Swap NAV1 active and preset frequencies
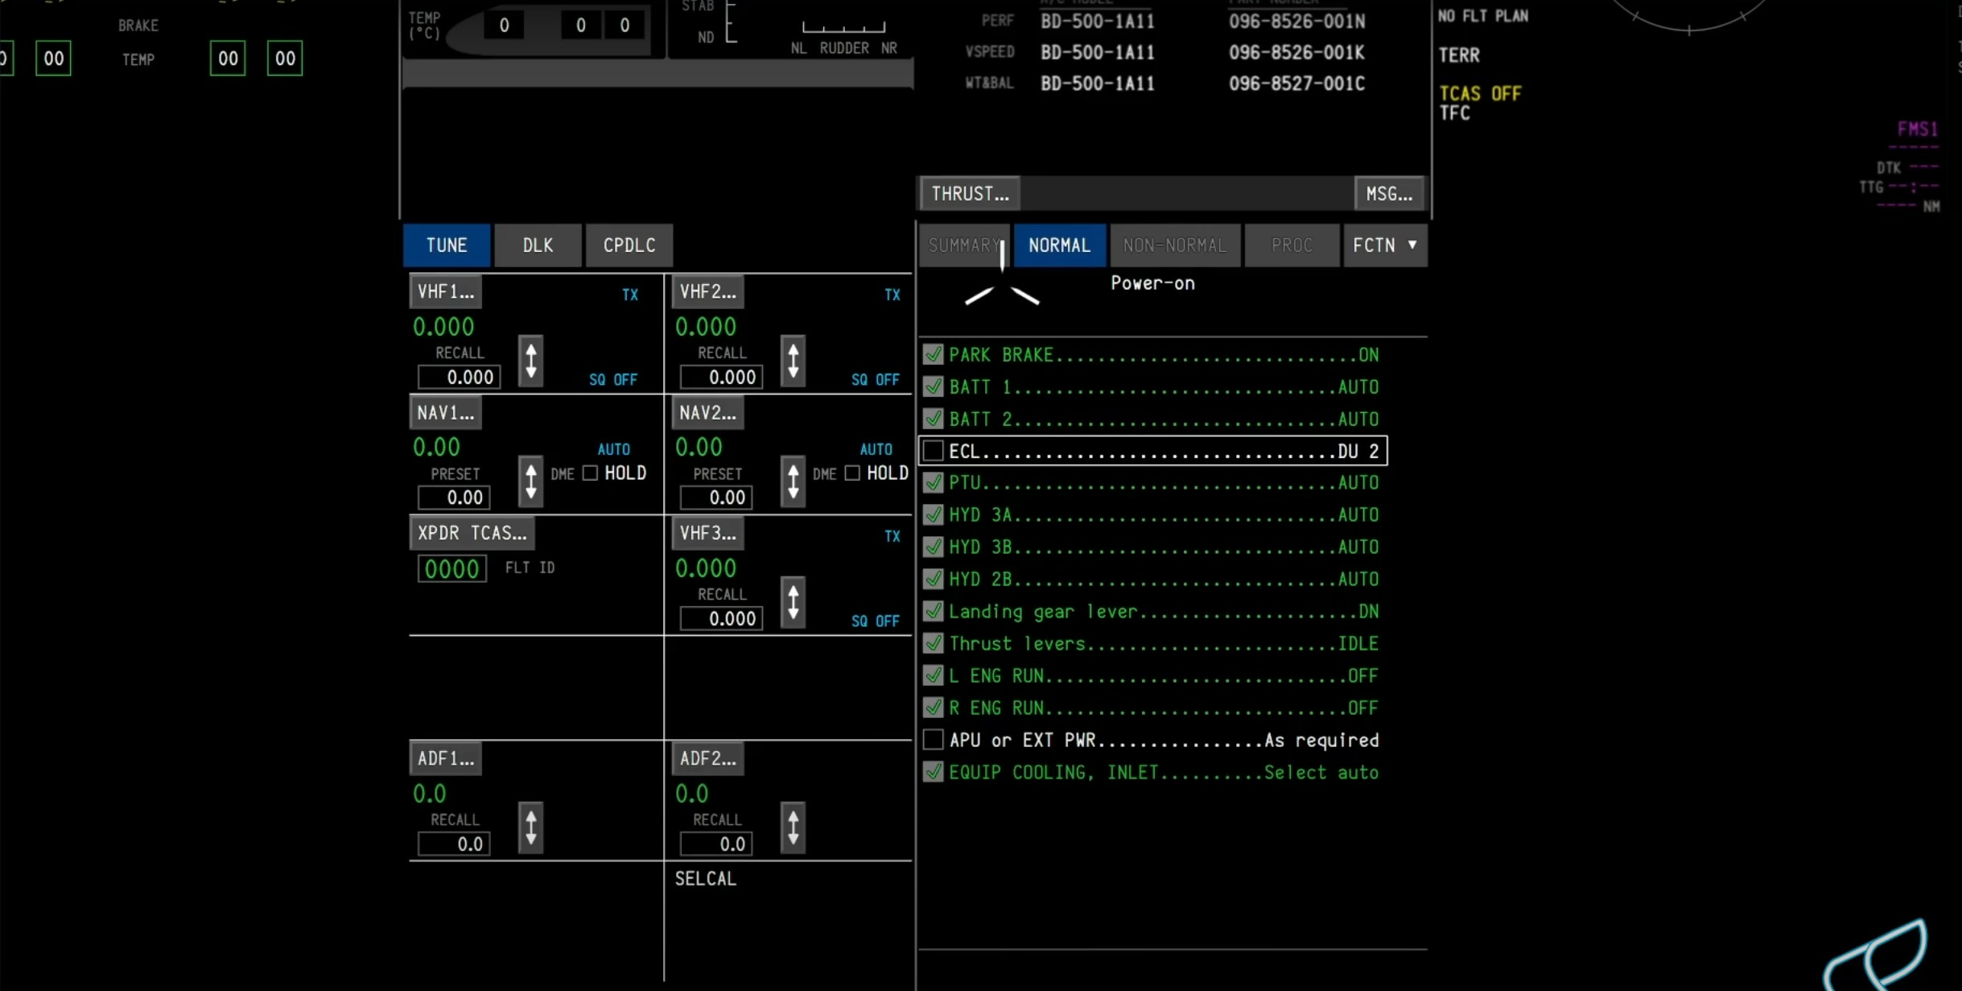1962x991 pixels. point(530,481)
